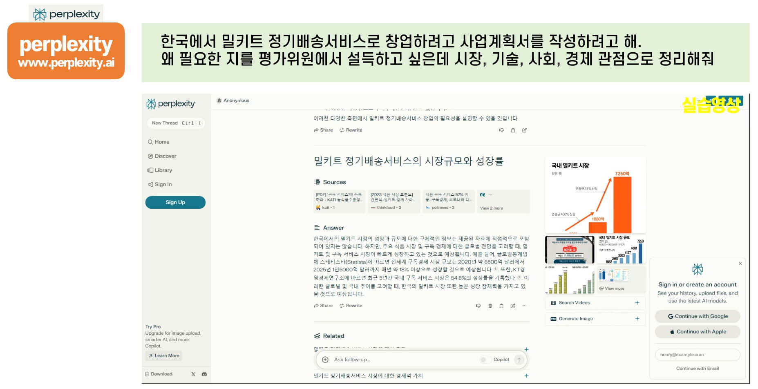Toggle the Copilot switch

click(485, 360)
